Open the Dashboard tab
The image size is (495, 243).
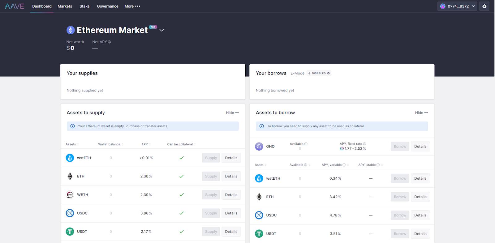pyautogui.click(x=42, y=6)
